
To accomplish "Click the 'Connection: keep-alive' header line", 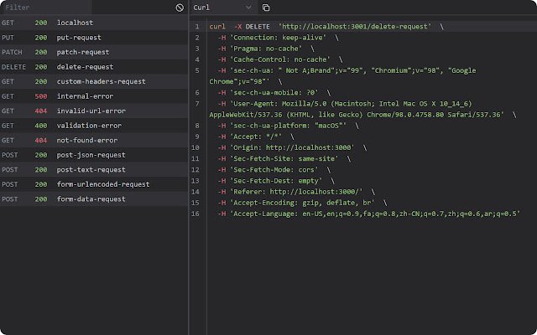I will (x=278, y=38).
